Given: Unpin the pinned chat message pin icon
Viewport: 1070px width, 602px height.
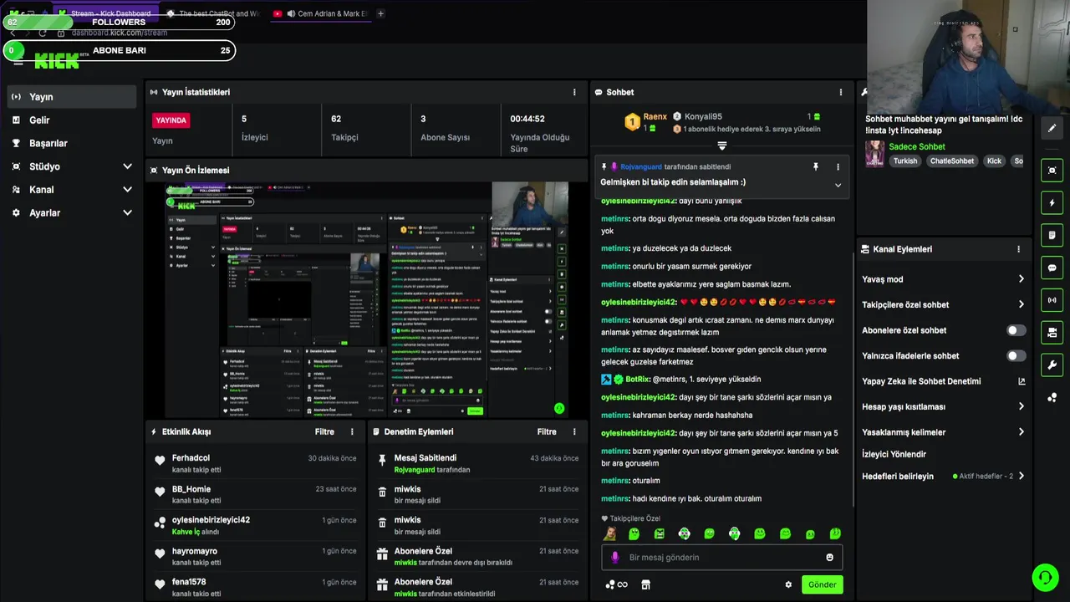Looking at the screenshot, I should [816, 167].
